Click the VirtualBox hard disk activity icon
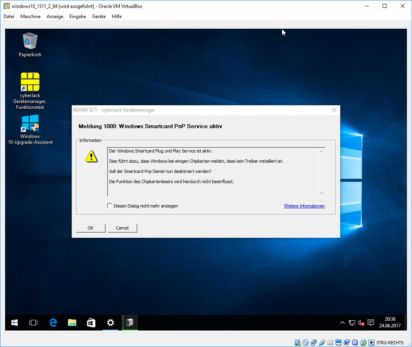The image size is (412, 347). click(297, 343)
